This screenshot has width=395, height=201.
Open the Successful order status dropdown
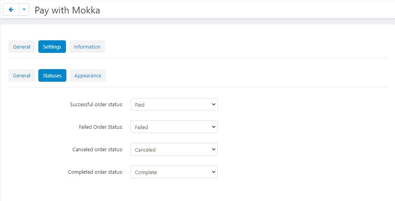[x=174, y=105]
